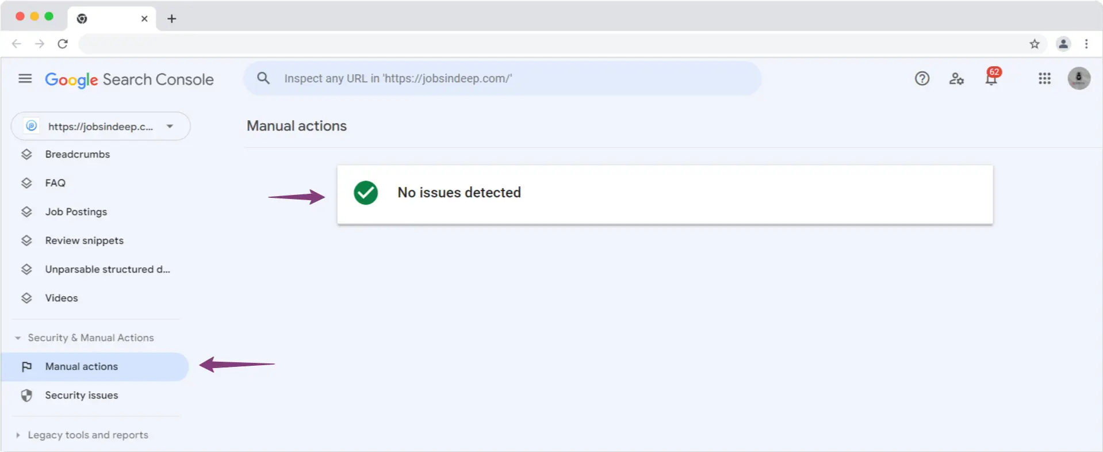1103x452 pixels.
Task: Bookmark this page with the star icon
Action: 1035,44
